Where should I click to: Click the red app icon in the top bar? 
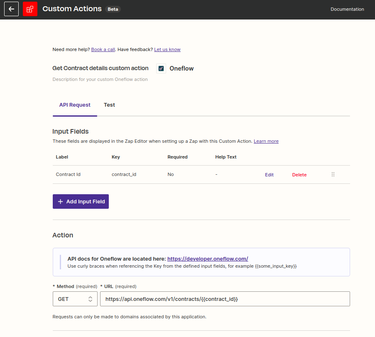(x=30, y=9)
